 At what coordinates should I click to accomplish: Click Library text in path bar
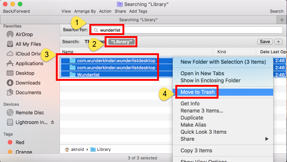(x=104, y=149)
